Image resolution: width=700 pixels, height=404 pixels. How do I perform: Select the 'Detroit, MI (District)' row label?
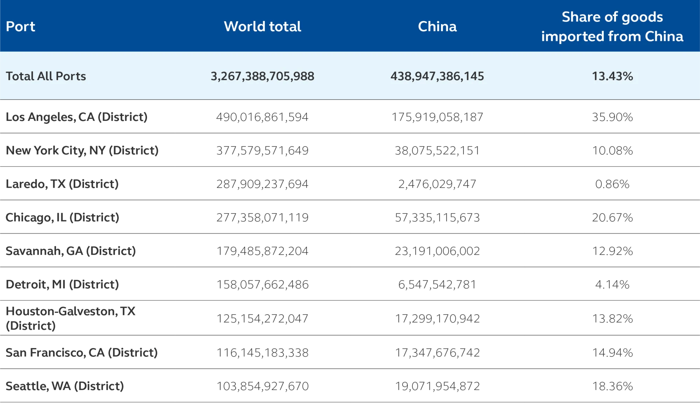pyautogui.click(x=62, y=284)
